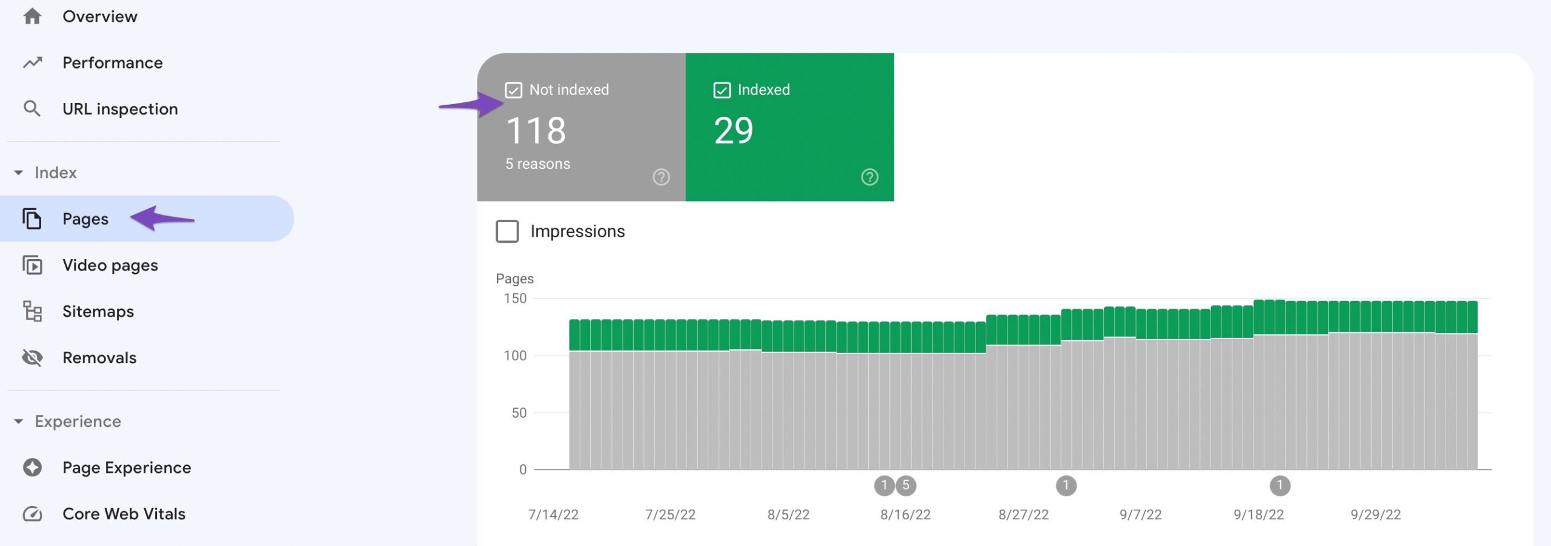
Task: Collapse the Index section
Action: (x=18, y=173)
